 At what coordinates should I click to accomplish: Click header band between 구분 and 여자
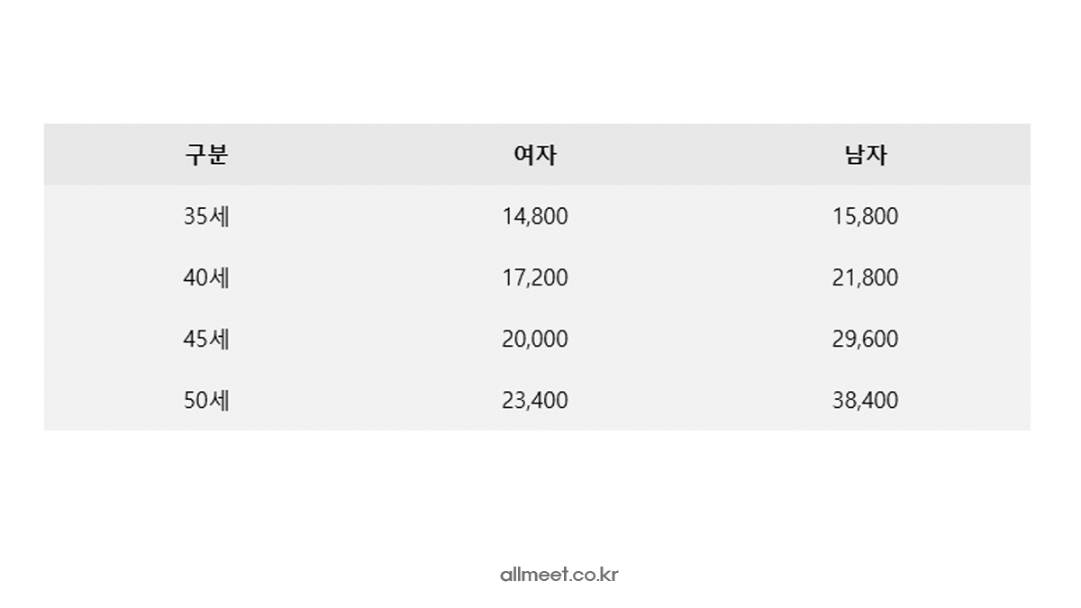pos(369,155)
